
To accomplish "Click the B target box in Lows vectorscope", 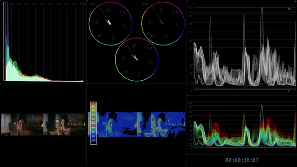I will coord(124,25).
